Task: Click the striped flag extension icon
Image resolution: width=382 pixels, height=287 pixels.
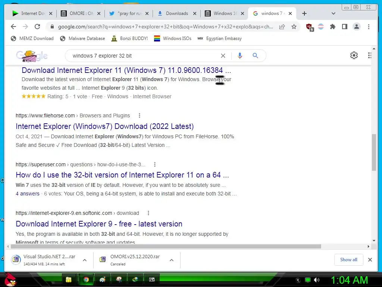Action: [x=321, y=27]
